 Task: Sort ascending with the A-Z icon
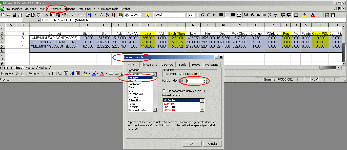pyautogui.click(x=107, y=15)
